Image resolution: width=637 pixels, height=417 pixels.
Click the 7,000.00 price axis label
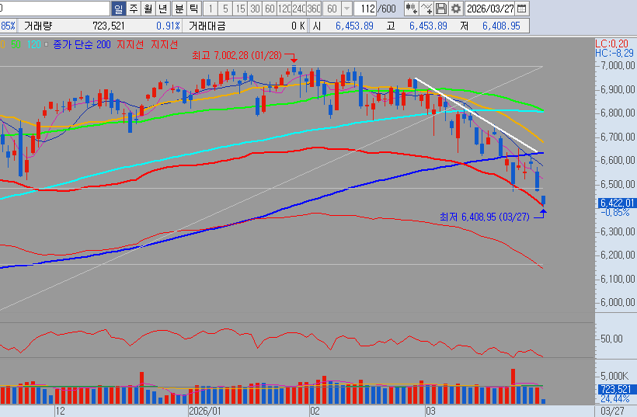pyautogui.click(x=618, y=65)
